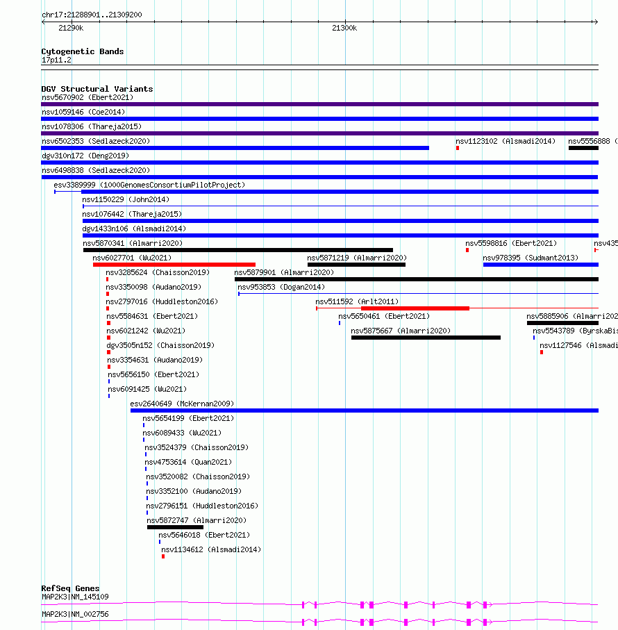Select variant nsv6498838 (Sedlazeck2020)
The height and width of the screenshot is (630, 618).
[96, 170]
